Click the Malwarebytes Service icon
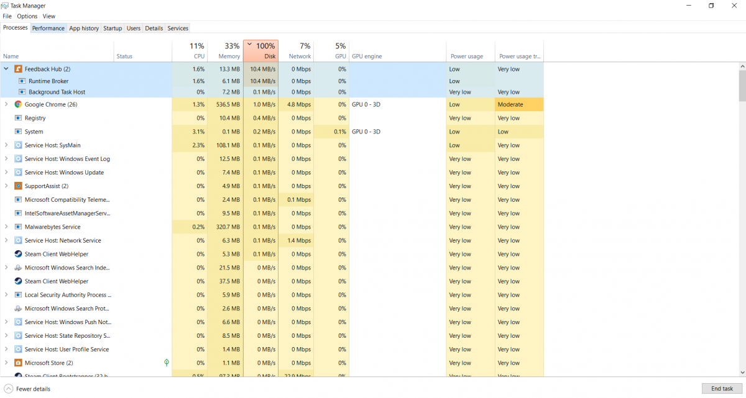 pyautogui.click(x=19, y=227)
